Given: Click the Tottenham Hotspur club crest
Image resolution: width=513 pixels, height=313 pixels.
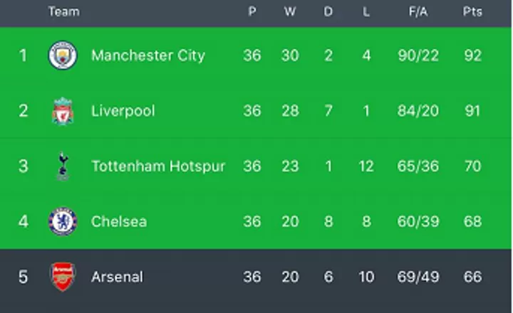Looking at the screenshot, I should (63, 166).
